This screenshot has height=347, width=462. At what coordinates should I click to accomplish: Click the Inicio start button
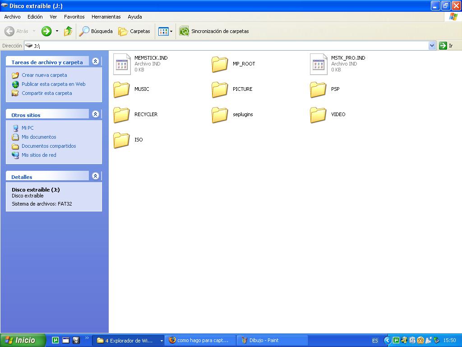[23, 340]
